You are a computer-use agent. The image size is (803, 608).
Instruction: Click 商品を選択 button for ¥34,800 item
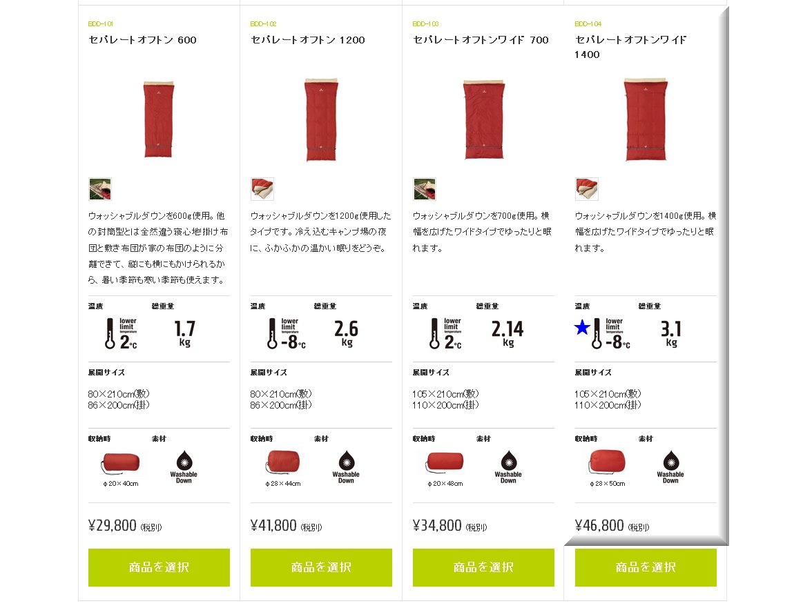point(483,567)
